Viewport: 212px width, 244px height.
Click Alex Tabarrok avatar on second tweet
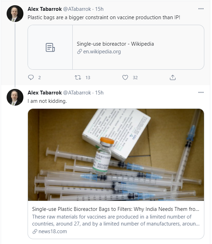click(x=15, y=97)
